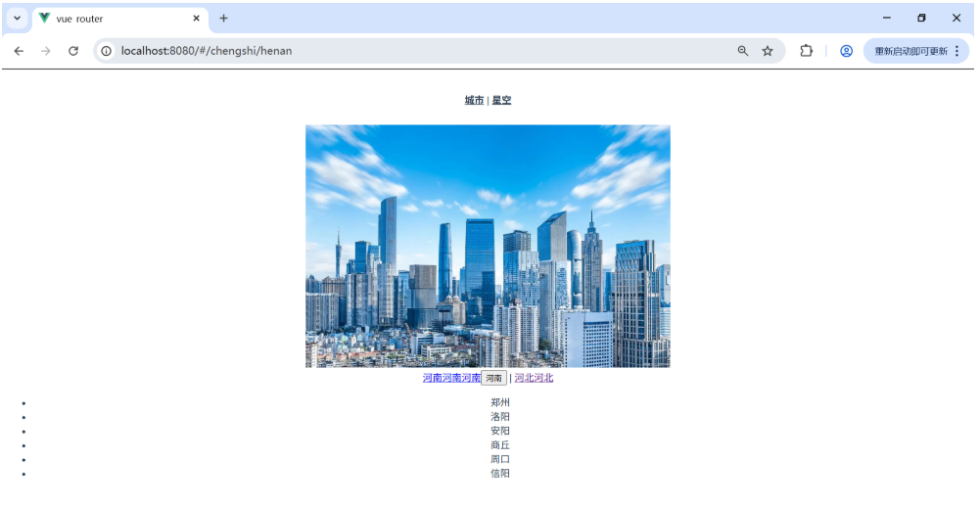View site information icon in address bar

pyautogui.click(x=107, y=51)
